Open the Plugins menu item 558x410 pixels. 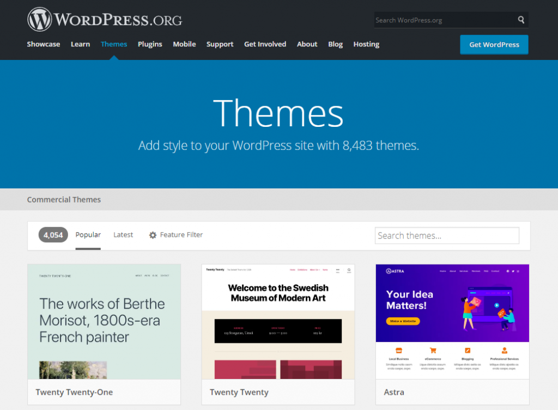[x=150, y=44]
